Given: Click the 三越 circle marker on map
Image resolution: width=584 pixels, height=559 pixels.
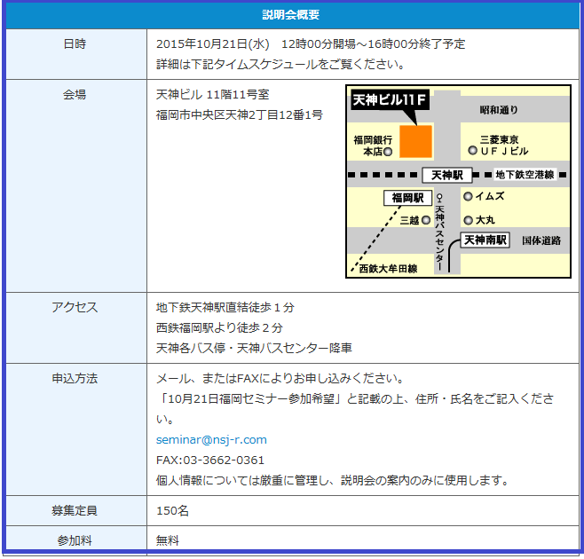Looking at the screenshot, I should [x=426, y=220].
